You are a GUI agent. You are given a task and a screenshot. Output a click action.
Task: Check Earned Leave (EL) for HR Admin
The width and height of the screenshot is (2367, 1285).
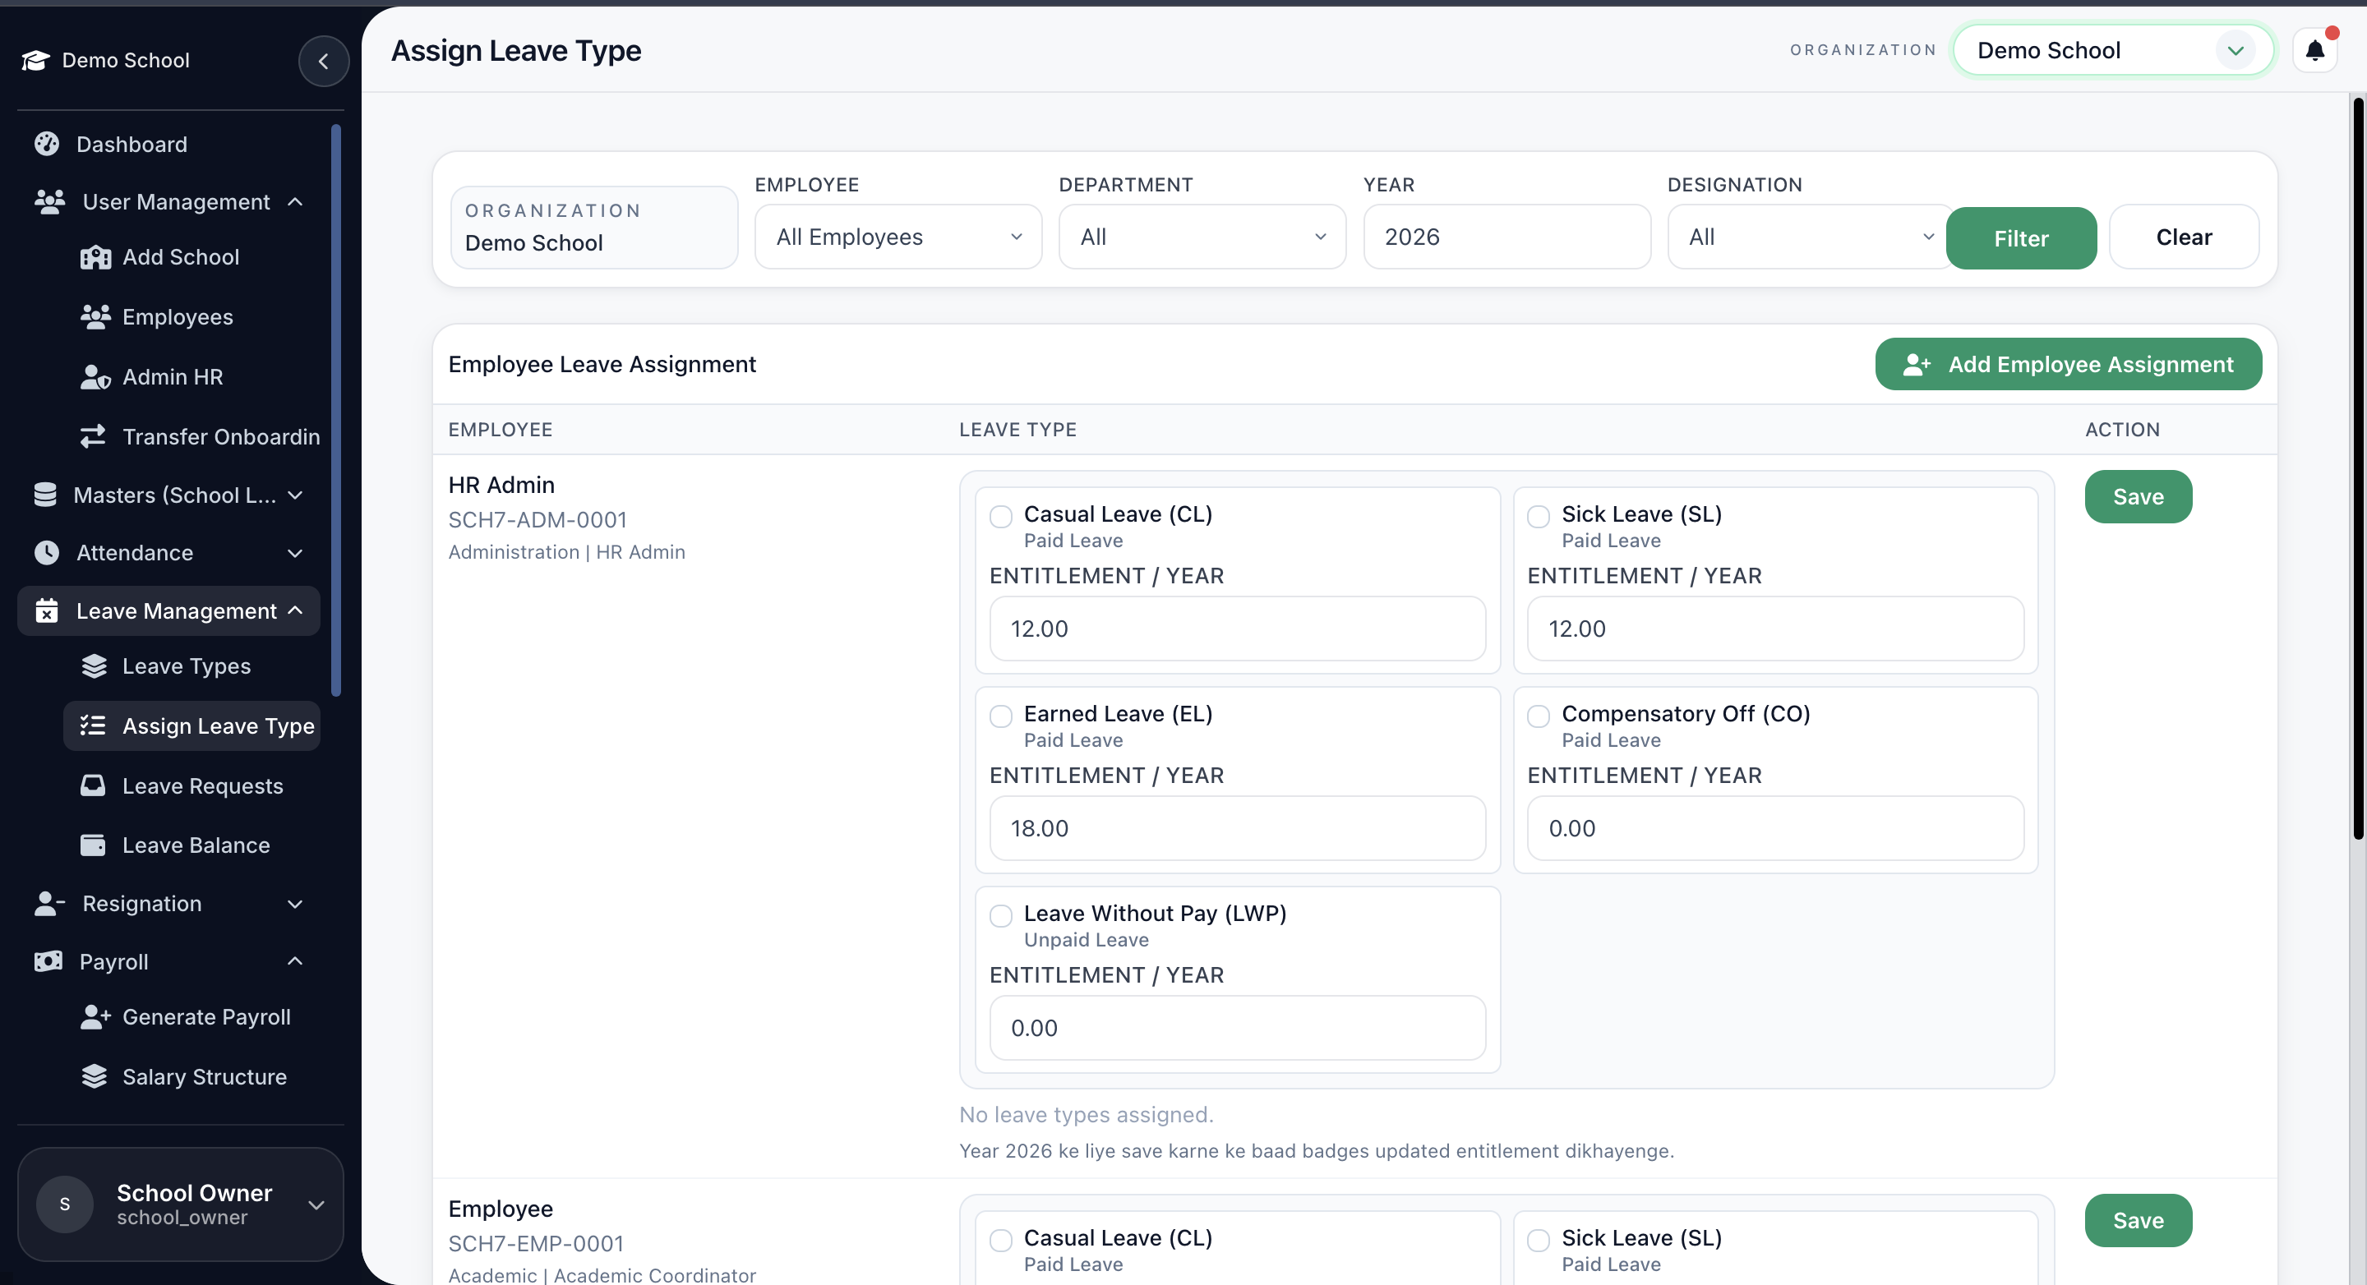click(1001, 716)
